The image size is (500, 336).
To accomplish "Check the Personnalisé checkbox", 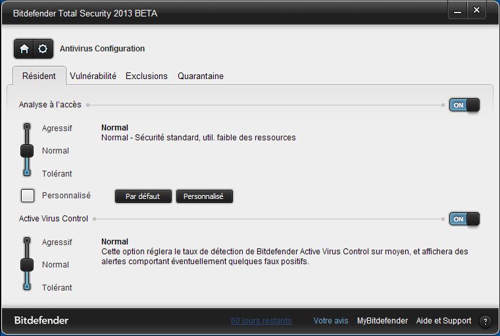I will [28, 196].
